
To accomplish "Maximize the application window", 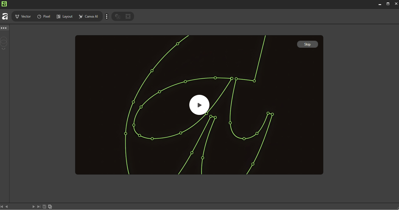I will pos(388,4).
